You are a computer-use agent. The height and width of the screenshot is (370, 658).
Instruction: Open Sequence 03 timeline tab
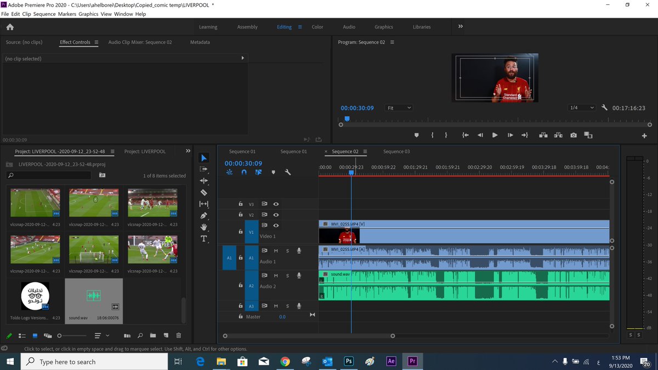(396, 152)
